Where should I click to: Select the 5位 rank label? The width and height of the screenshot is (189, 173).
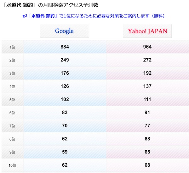pos(12,100)
